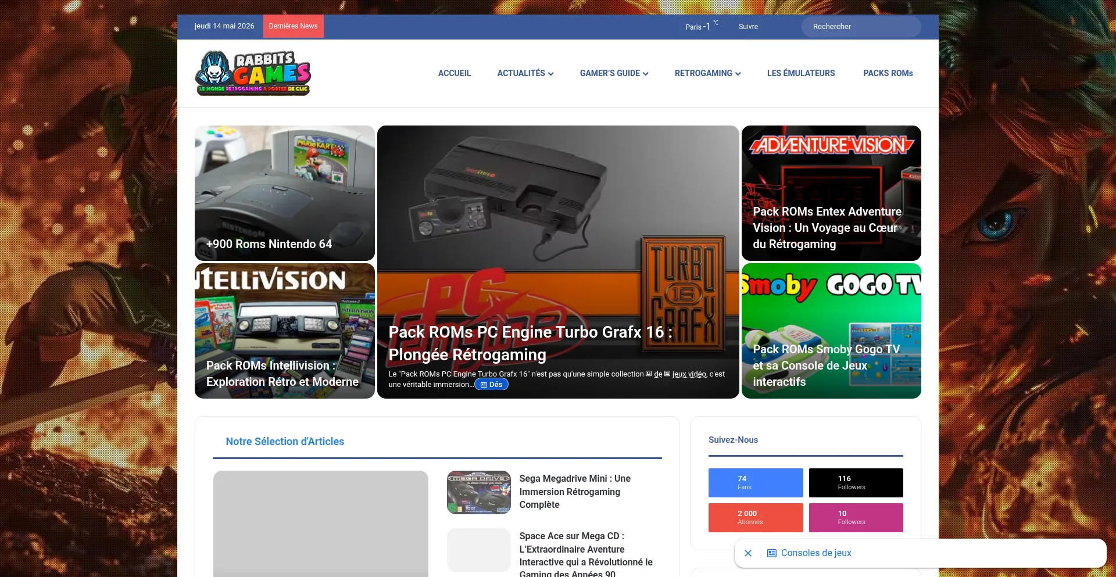This screenshot has width=1116, height=577.
Task: Click the Rabbits Games logo
Action: pos(253,73)
